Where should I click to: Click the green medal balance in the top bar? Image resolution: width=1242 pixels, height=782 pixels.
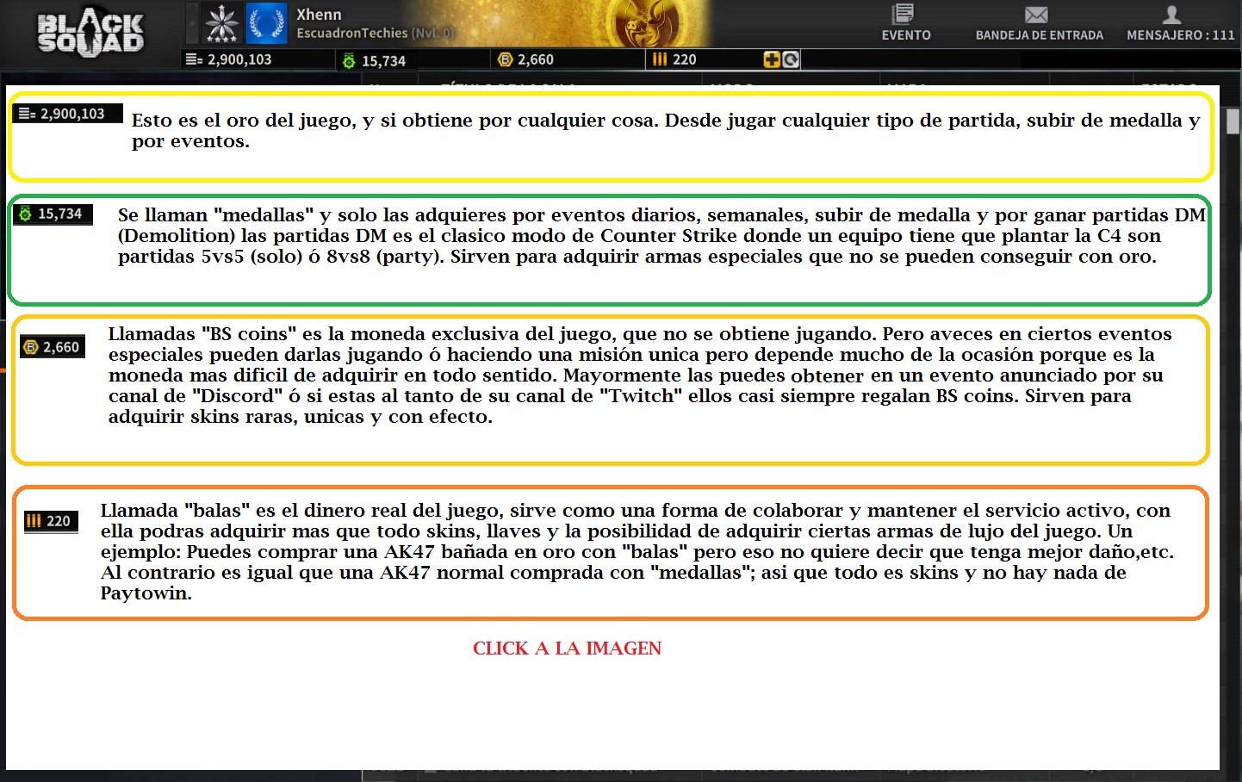click(x=375, y=60)
